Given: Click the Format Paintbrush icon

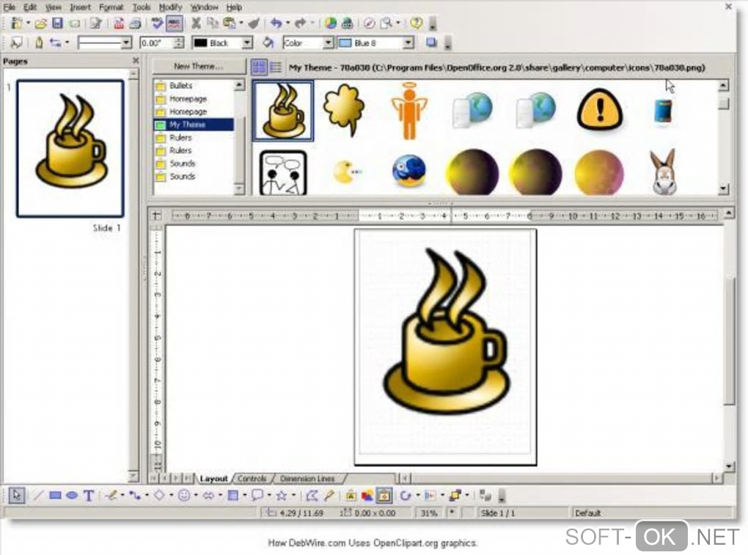Looking at the screenshot, I should (254, 23).
